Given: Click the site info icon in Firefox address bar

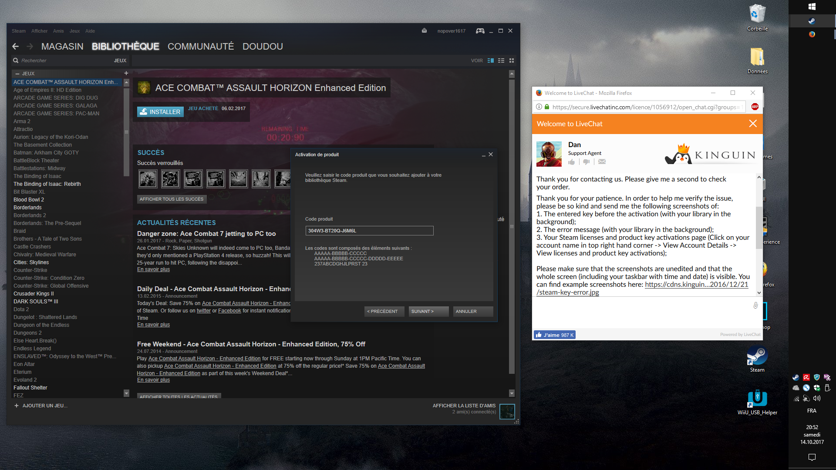Looking at the screenshot, I should pos(539,107).
